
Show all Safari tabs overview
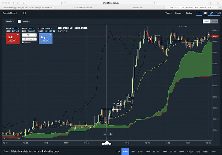tap(218, 3)
